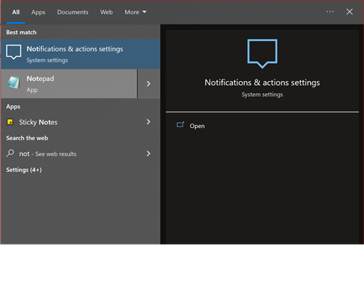Open the Settings (4+) group
364x294 pixels.
click(x=24, y=170)
